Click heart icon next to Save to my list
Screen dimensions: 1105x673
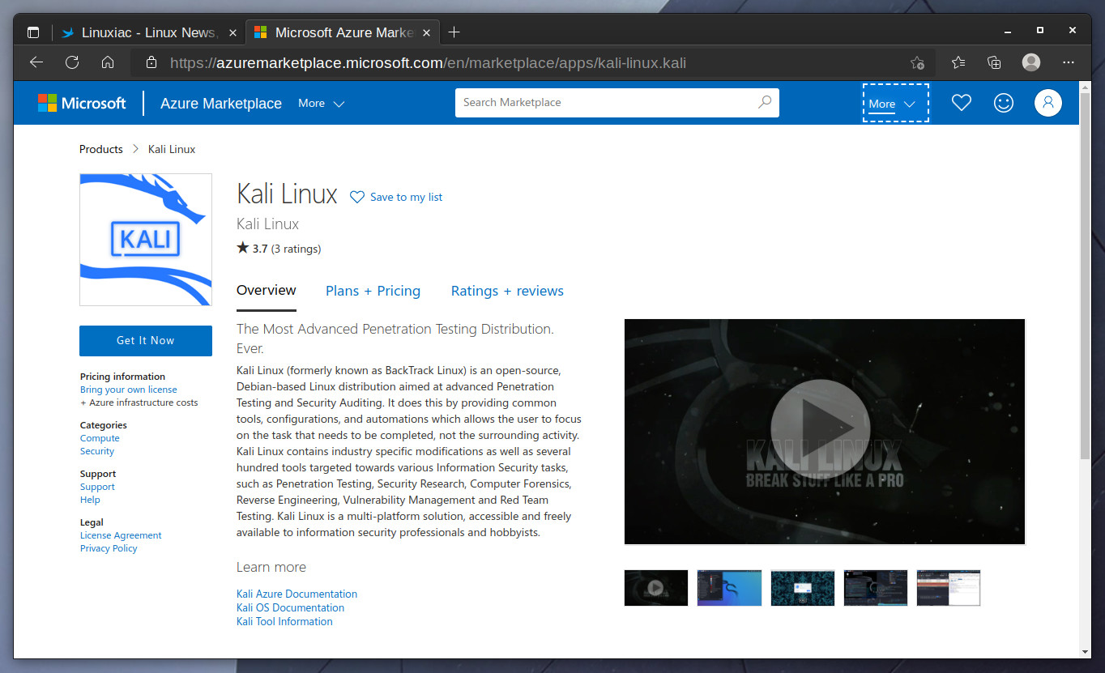coord(357,197)
